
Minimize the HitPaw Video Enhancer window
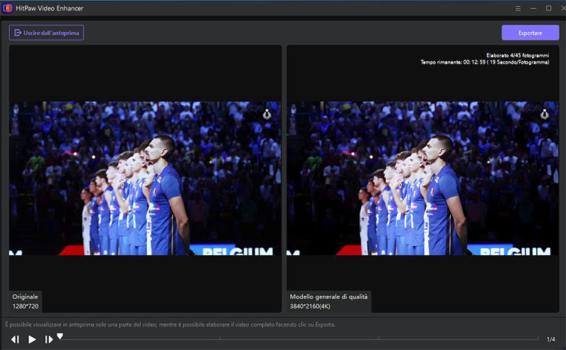[533, 8]
